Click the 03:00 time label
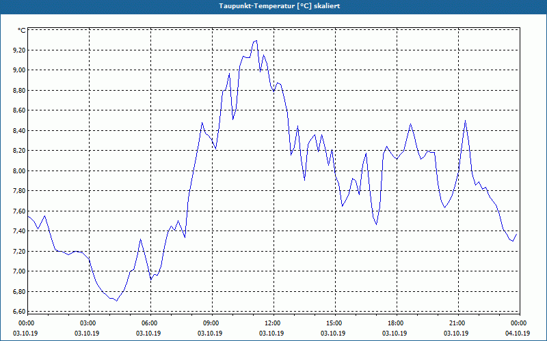Image resolution: width=547 pixels, height=341 pixels. click(90, 323)
